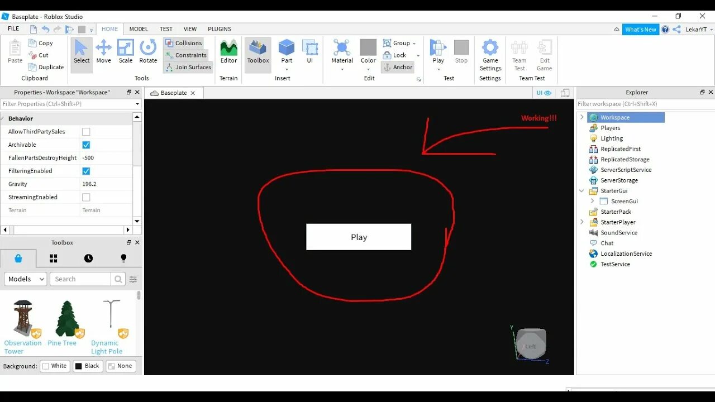Enable the StreamingEnabled checkbox
Screen dimensions: 715x402
[x=86, y=197]
